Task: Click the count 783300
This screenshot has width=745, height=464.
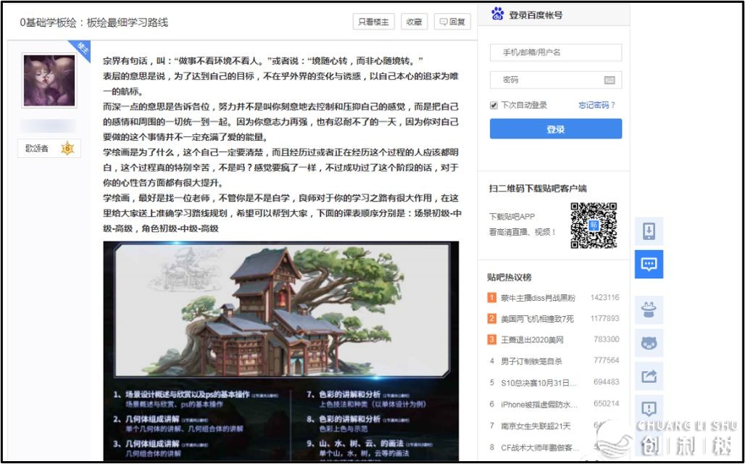Action: [x=607, y=339]
